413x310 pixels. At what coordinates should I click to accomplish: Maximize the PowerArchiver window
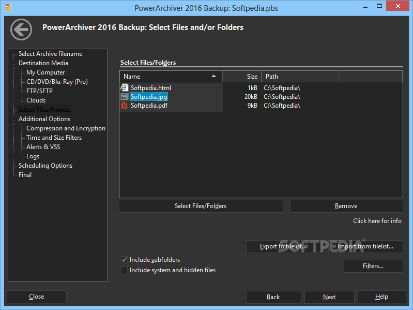[379, 6]
